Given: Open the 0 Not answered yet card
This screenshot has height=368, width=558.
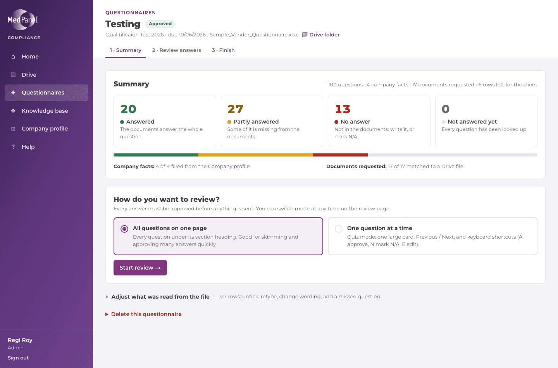Looking at the screenshot, I should 486,122.
